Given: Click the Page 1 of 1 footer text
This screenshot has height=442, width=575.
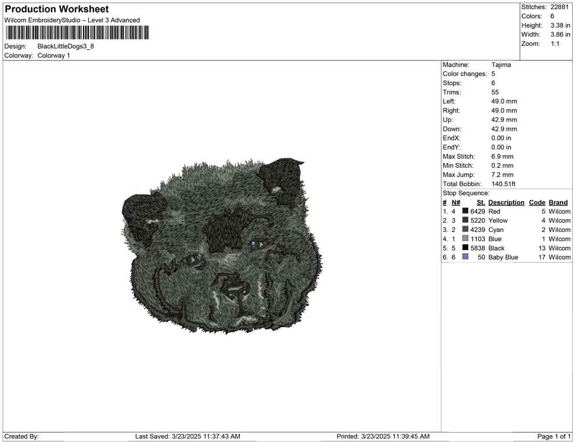Looking at the screenshot, I should point(554,436).
